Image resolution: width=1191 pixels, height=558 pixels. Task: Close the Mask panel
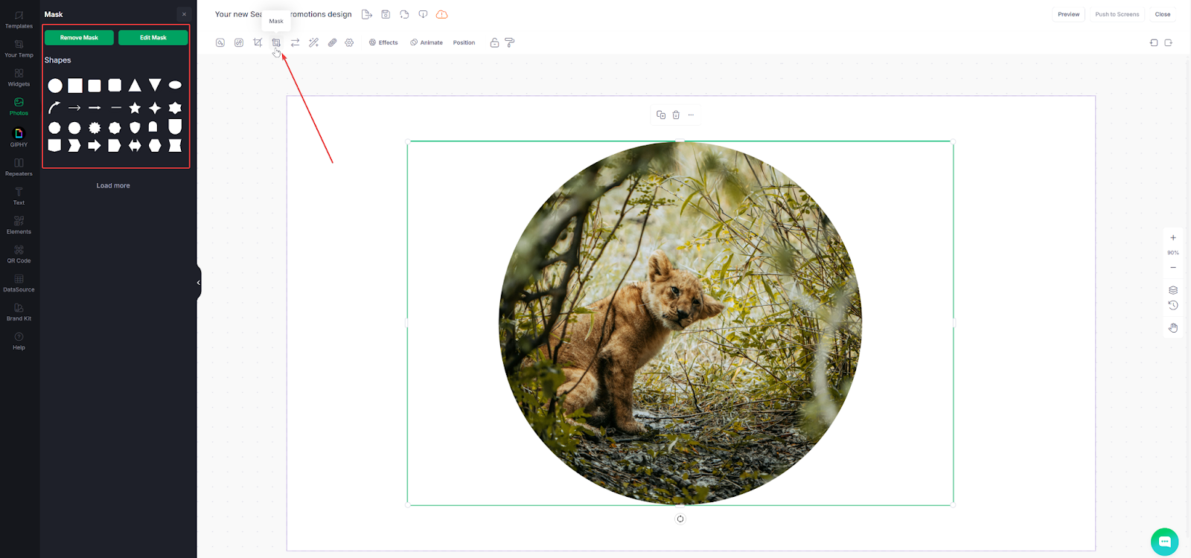coord(185,14)
